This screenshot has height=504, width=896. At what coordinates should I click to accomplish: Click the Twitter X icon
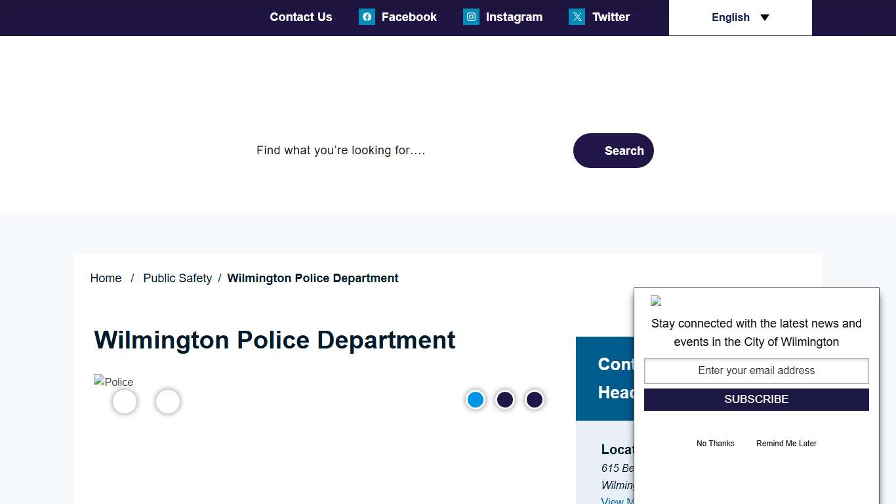[577, 16]
